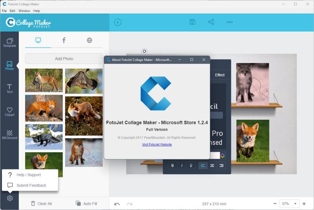
Task: Click the save icon in the top toolbar
Action: click(x=193, y=22)
